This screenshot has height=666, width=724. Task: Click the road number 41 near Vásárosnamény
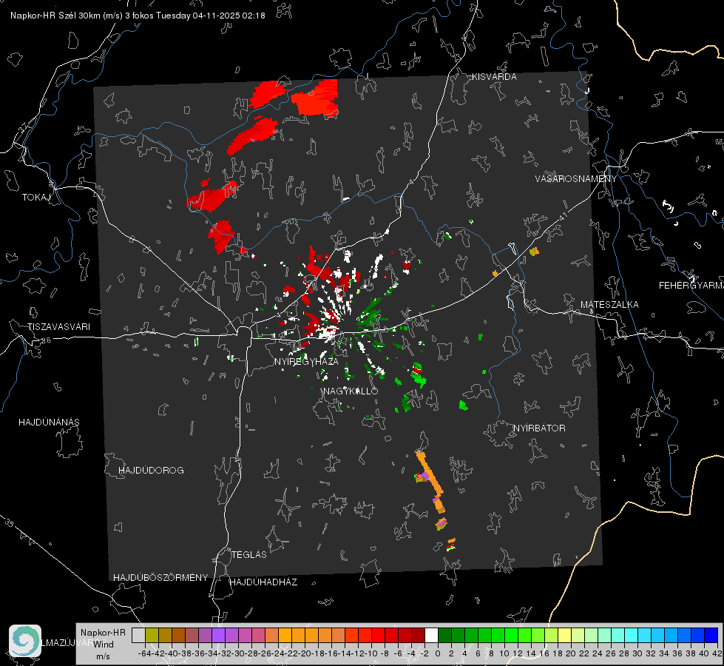click(x=563, y=216)
